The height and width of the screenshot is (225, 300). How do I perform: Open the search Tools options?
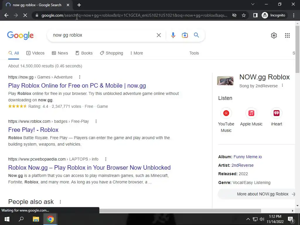(x=194, y=53)
